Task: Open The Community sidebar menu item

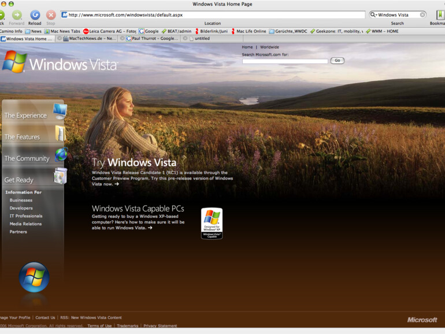Action: coord(27,159)
